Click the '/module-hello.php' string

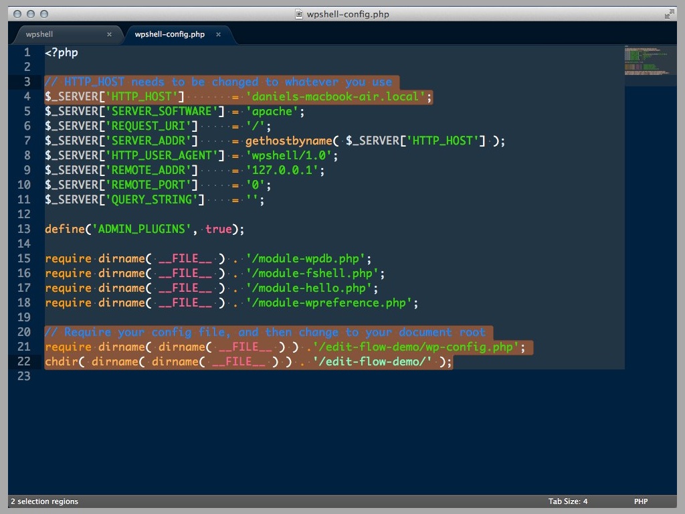(309, 288)
